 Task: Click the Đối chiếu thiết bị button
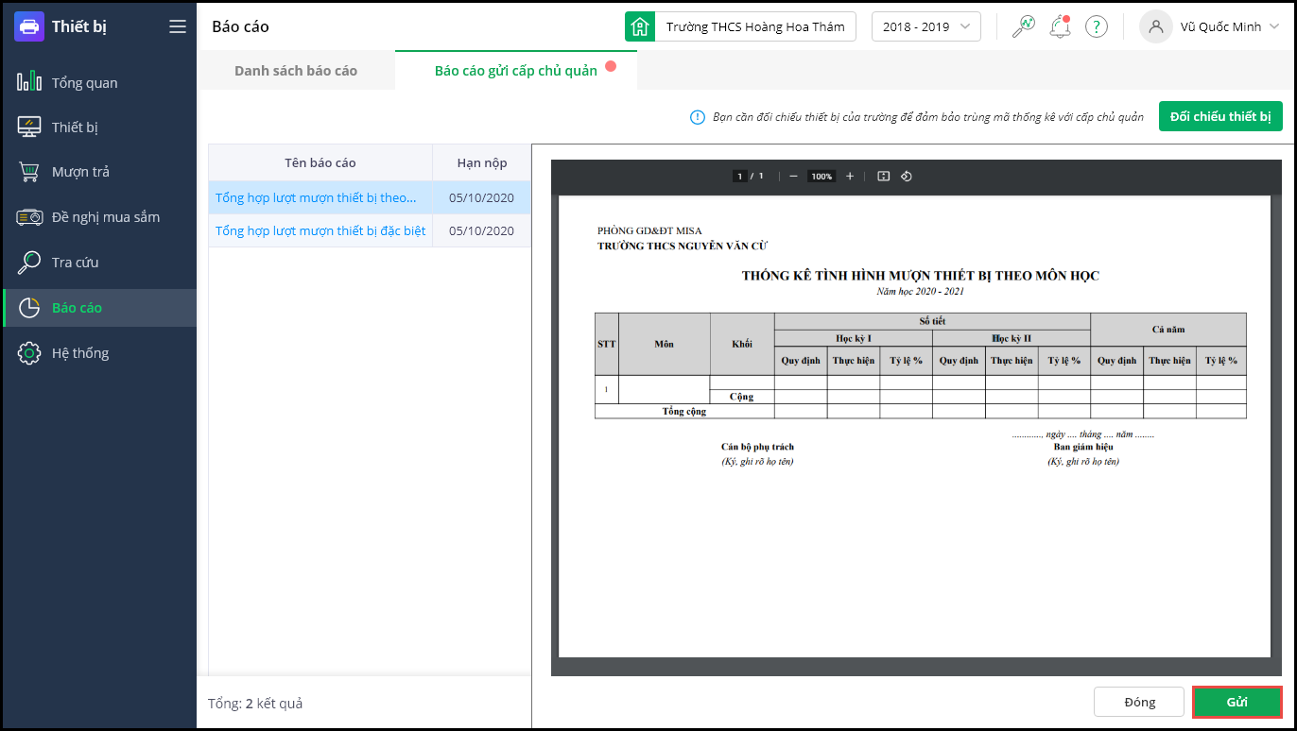click(x=1219, y=116)
